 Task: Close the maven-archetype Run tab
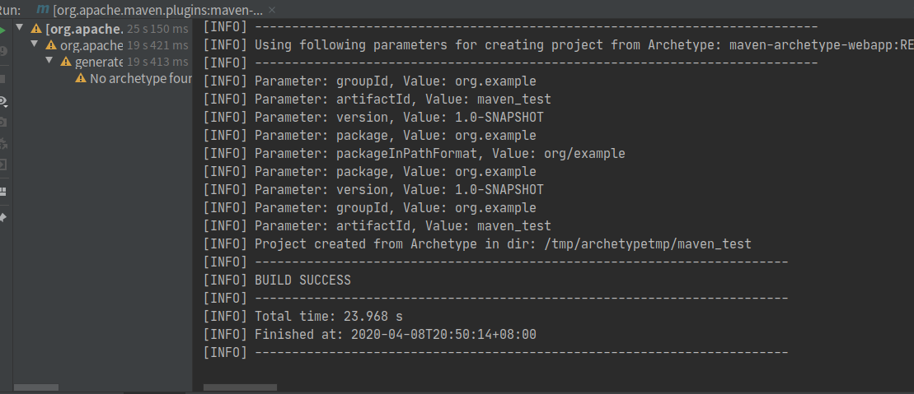click(x=273, y=11)
